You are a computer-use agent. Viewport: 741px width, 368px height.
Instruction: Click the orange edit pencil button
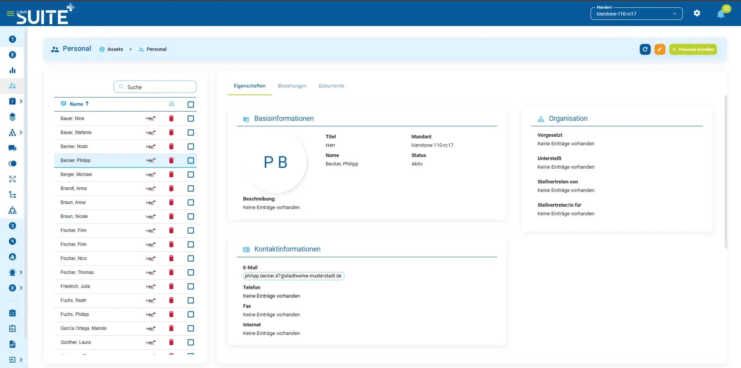pos(660,49)
